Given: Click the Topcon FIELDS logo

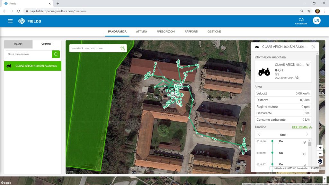Looking at the screenshot, I should point(30,21).
